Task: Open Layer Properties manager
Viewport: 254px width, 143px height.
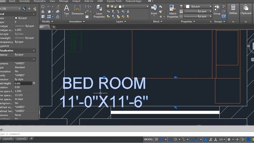Action: tap(99, 11)
